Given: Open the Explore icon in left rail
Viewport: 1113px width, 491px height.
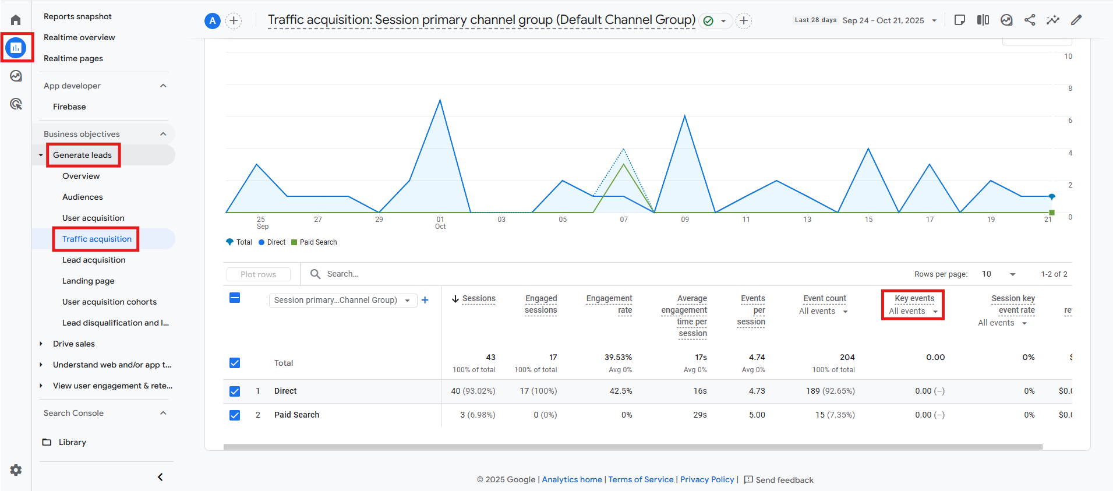Looking at the screenshot, I should [16, 76].
